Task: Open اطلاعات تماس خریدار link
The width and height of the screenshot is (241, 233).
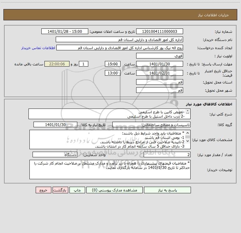Action: [38, 48]
